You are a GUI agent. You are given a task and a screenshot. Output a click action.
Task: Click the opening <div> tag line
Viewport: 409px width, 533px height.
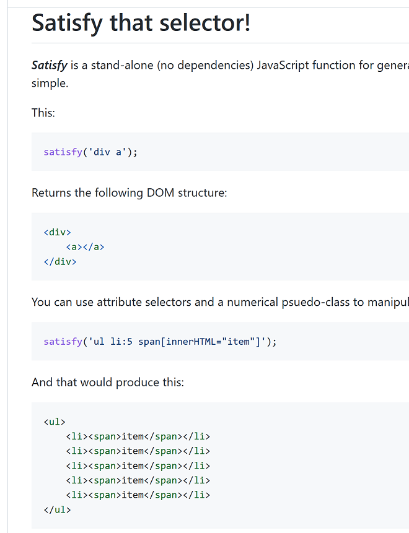58,232
